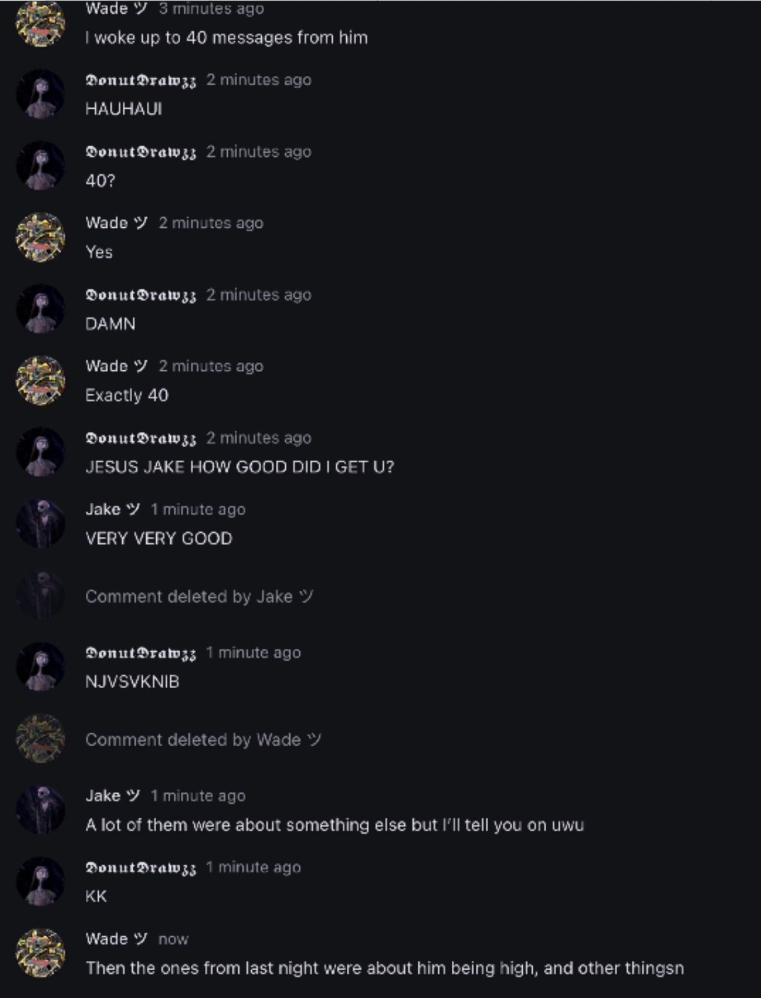Image resolution: width=761 pixels, height=998 pixels.
Task: Click '2 minutes ago' timestamp above DAMN
Action: 259,295
